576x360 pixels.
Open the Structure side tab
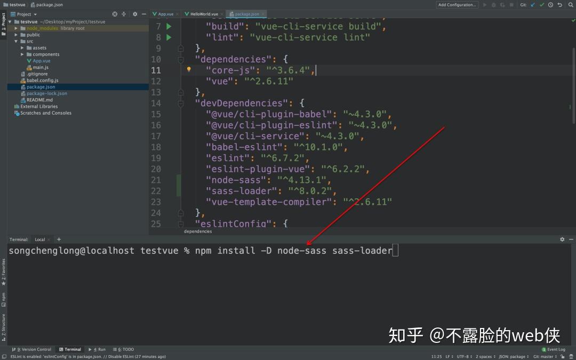coord(3,327)
